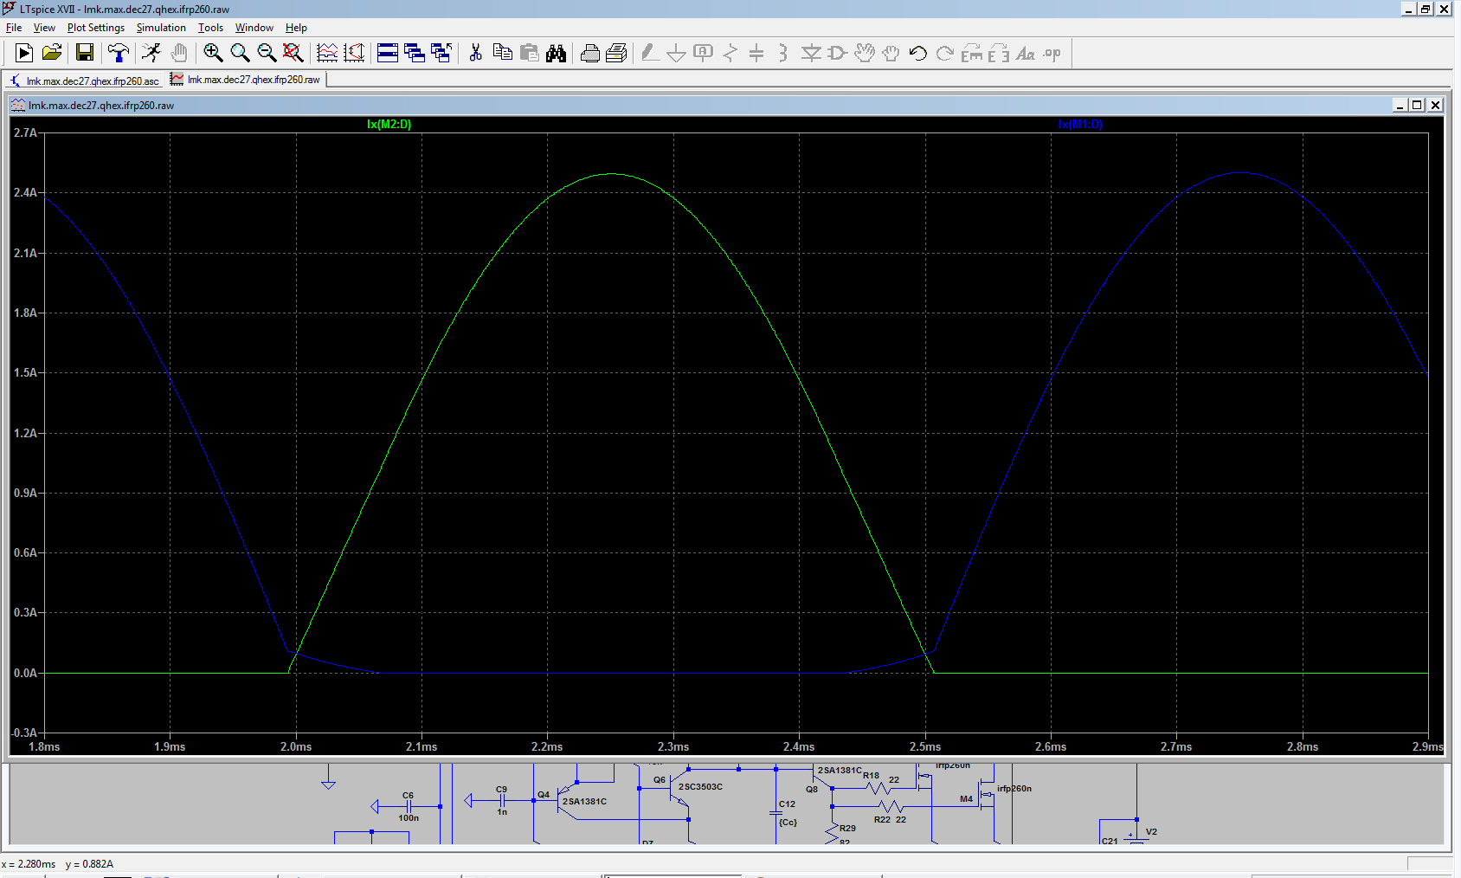Click the 2SC3503C transistor label in schematic

coord(700,787)
